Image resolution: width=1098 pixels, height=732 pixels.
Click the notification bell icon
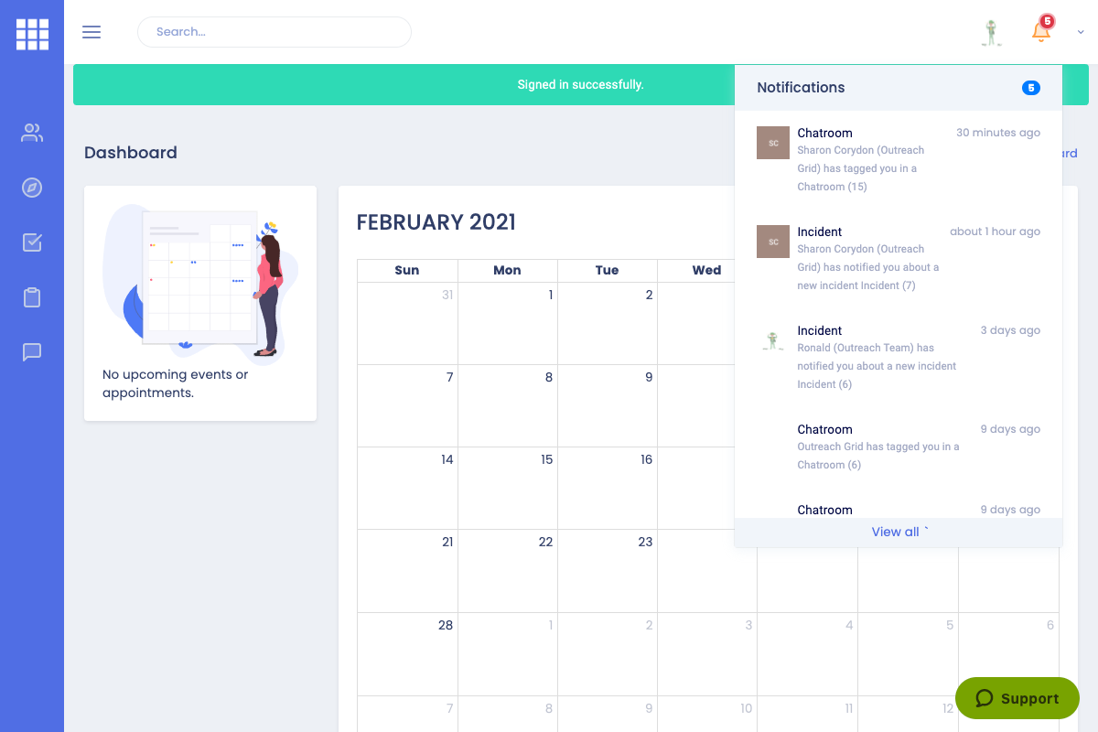pos(1041,31)
